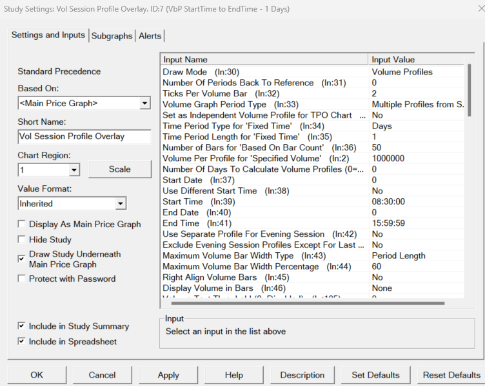
Task: Uncheck Draw Study Underneath Main Price Graph
Action: click(23, 259)
